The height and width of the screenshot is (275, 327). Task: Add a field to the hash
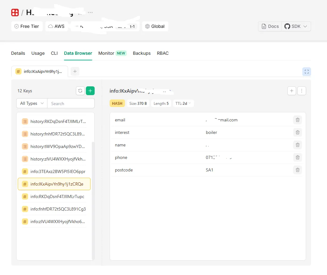pos(291,91)
